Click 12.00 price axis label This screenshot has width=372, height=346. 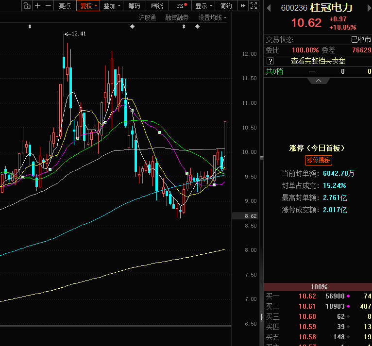click(x=249, y=54)
